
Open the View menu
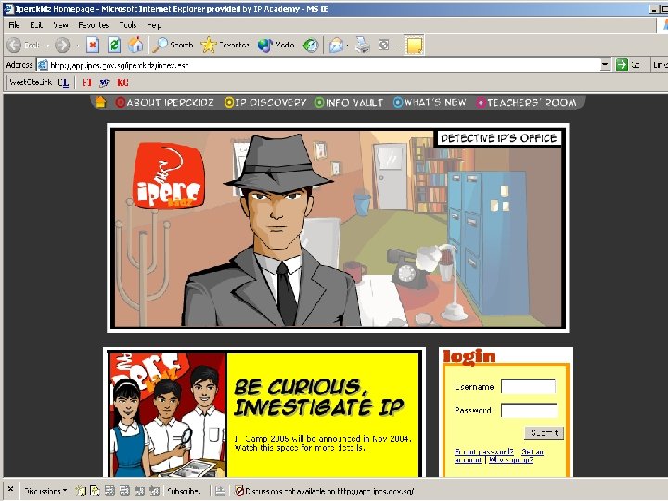point(60,25)
